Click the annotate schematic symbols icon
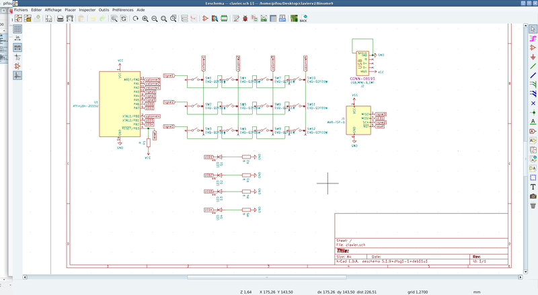 click(x=236, y=19)
